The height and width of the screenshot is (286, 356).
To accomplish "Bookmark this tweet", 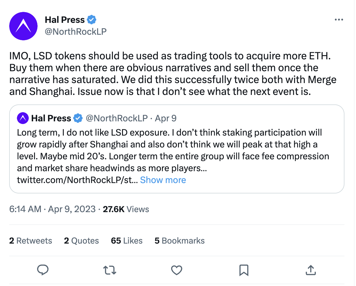I will click(243, 270).
